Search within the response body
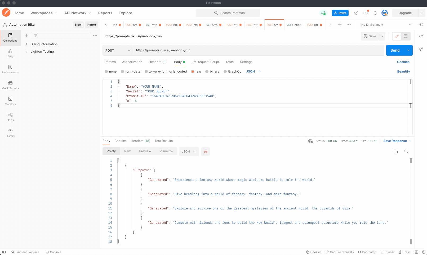 coord(406,151)
